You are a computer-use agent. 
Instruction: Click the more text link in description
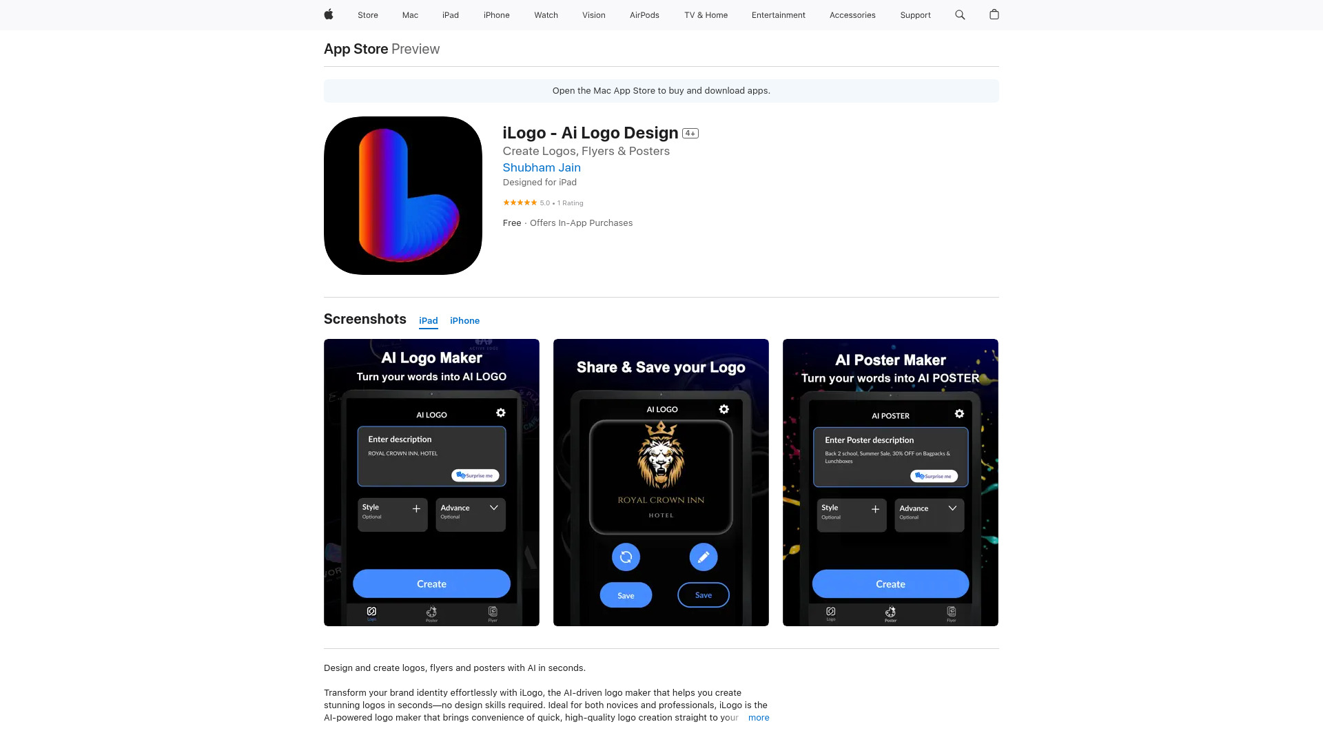(x=758, y=718)
